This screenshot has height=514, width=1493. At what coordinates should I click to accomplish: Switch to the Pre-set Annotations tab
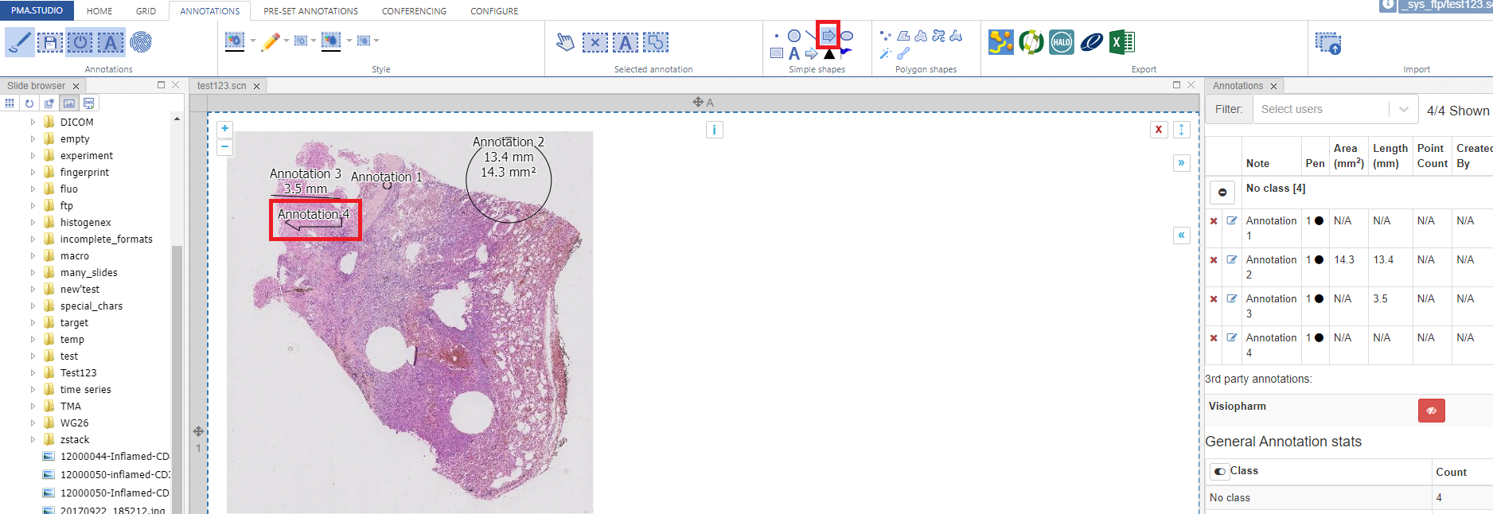pos(310,11)
